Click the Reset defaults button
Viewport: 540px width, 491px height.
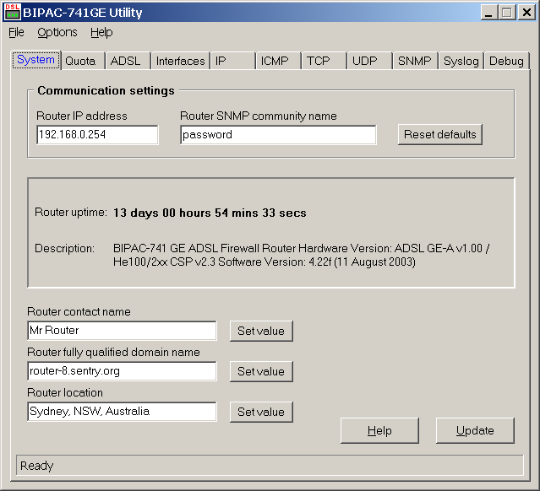[439, 134]
